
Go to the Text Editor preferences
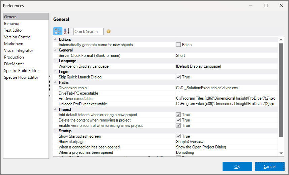[13, 30]
